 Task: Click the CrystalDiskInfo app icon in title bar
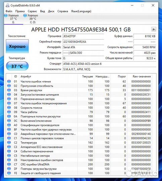8,5
